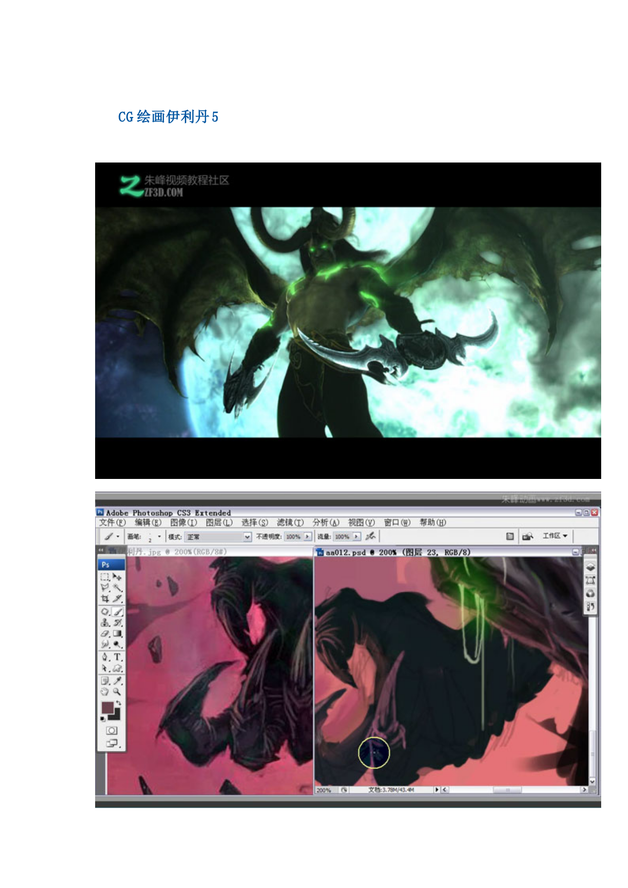628x888 pixels.
Task: Launch Bridge from the options bar
Action: [528, 536]
